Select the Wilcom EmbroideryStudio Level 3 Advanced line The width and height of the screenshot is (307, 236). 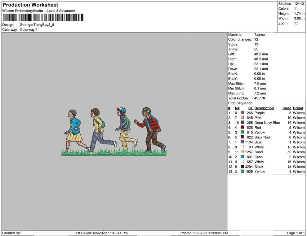[38, 11]
